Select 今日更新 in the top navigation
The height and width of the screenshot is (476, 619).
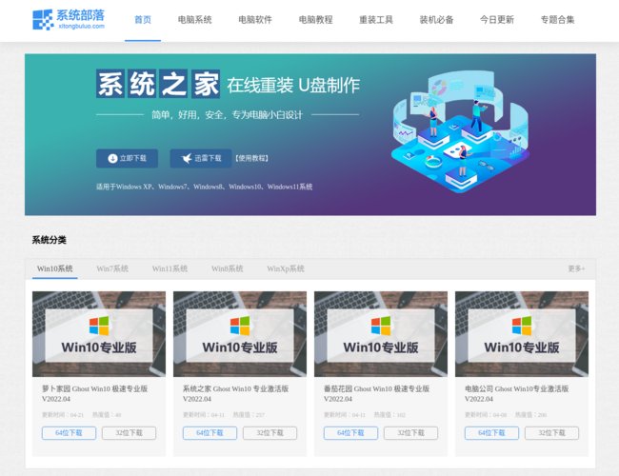coord(496,20)
